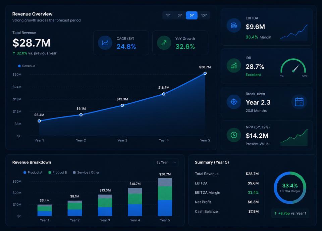
Task: Click the Year 5 stacked bar
Action: coord(165,197)
